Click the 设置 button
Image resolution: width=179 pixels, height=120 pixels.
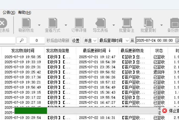tap(76, 41)
